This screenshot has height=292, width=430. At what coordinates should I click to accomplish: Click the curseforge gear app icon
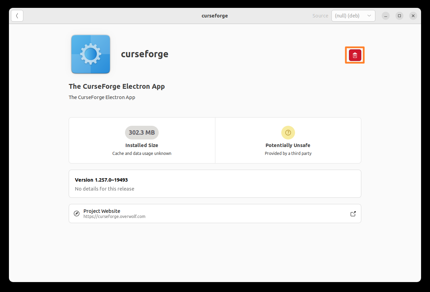pyautogui.click(x=91, y=54)
